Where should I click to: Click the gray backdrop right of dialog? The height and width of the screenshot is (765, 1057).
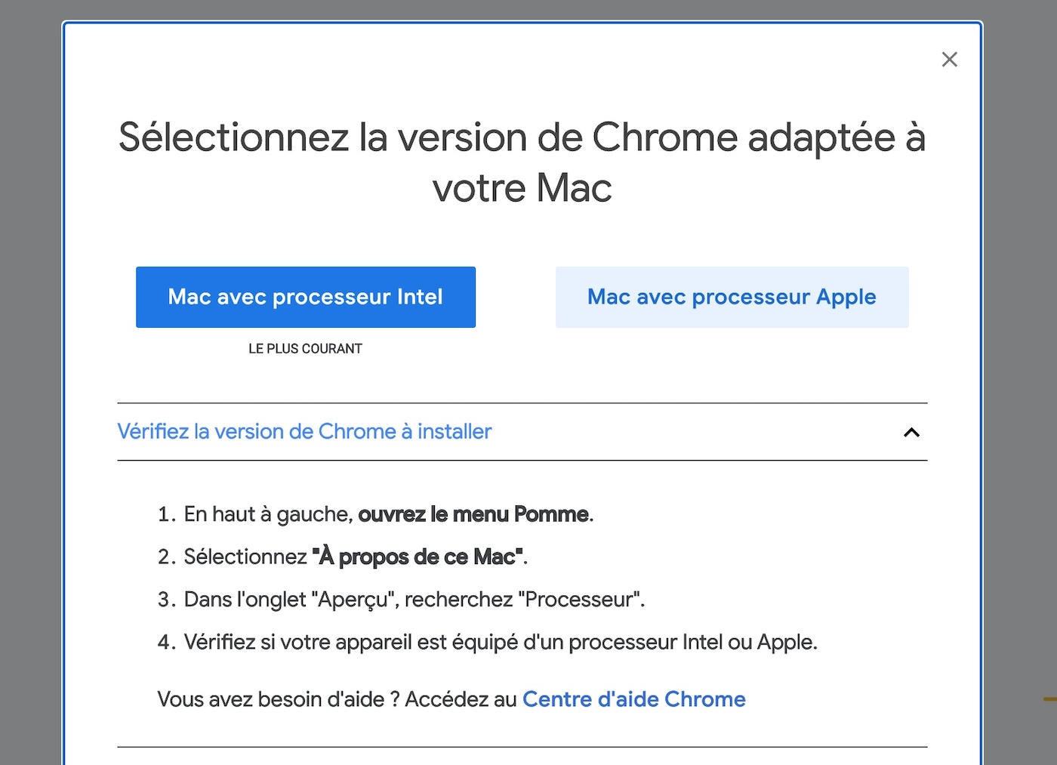1019,378
